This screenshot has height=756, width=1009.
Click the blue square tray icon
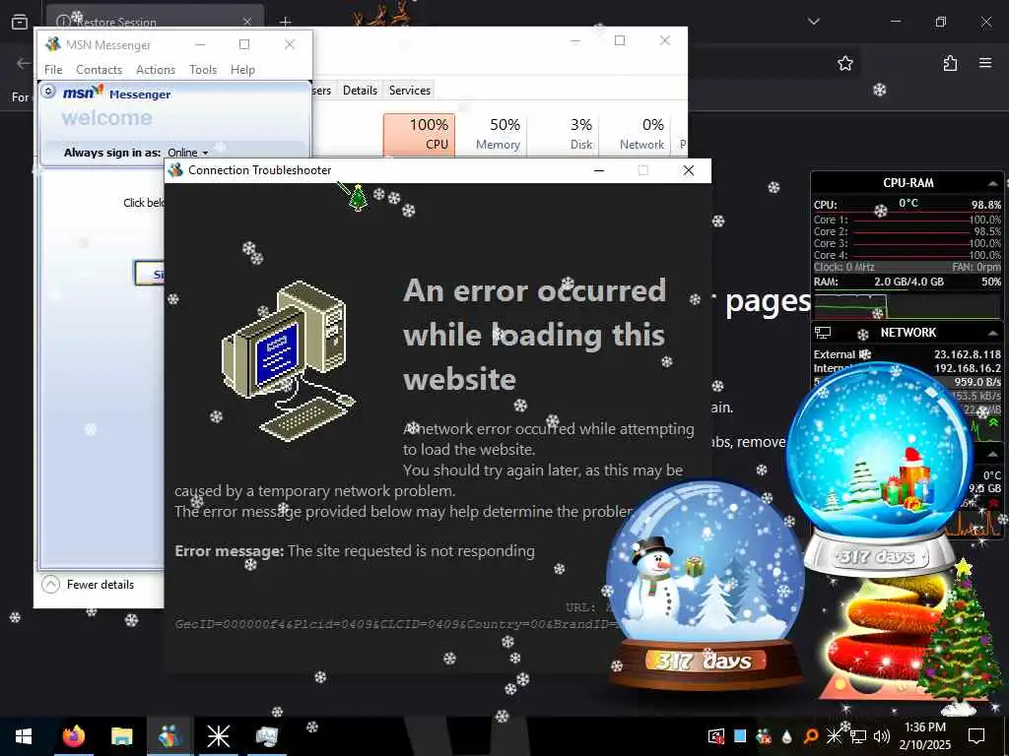(x=740, y=735)
